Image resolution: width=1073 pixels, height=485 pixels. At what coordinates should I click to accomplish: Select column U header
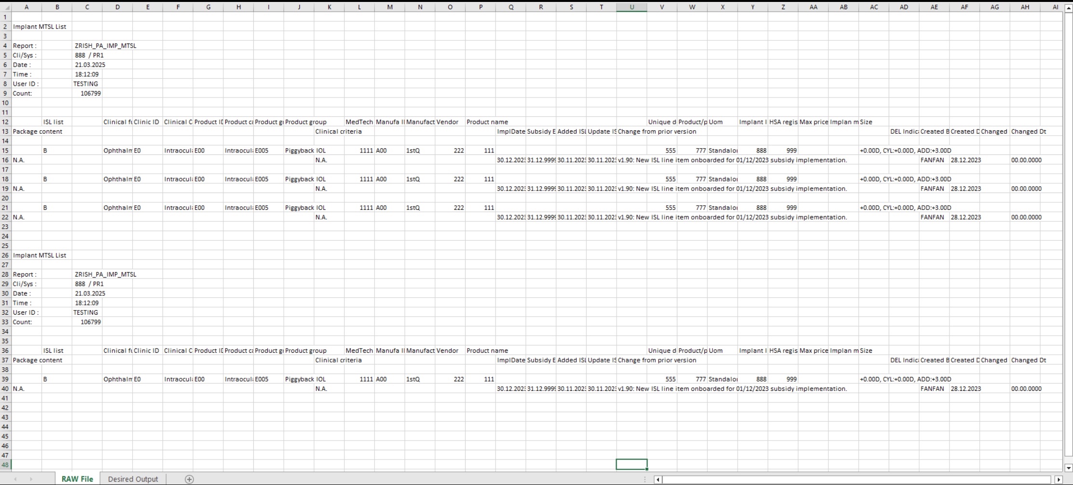pyautogui.click(x=632, y=7)
